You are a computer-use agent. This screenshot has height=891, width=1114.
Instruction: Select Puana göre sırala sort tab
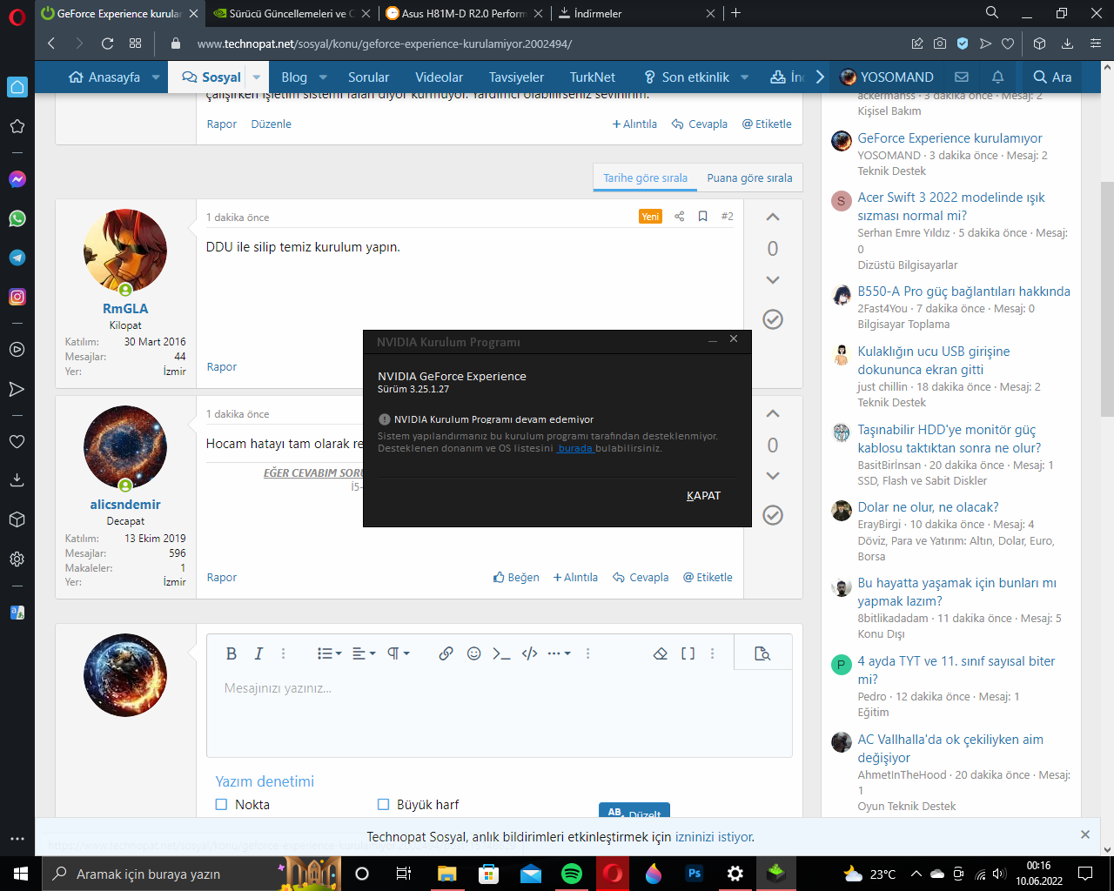pyautogui.click(x=749, y=178)
